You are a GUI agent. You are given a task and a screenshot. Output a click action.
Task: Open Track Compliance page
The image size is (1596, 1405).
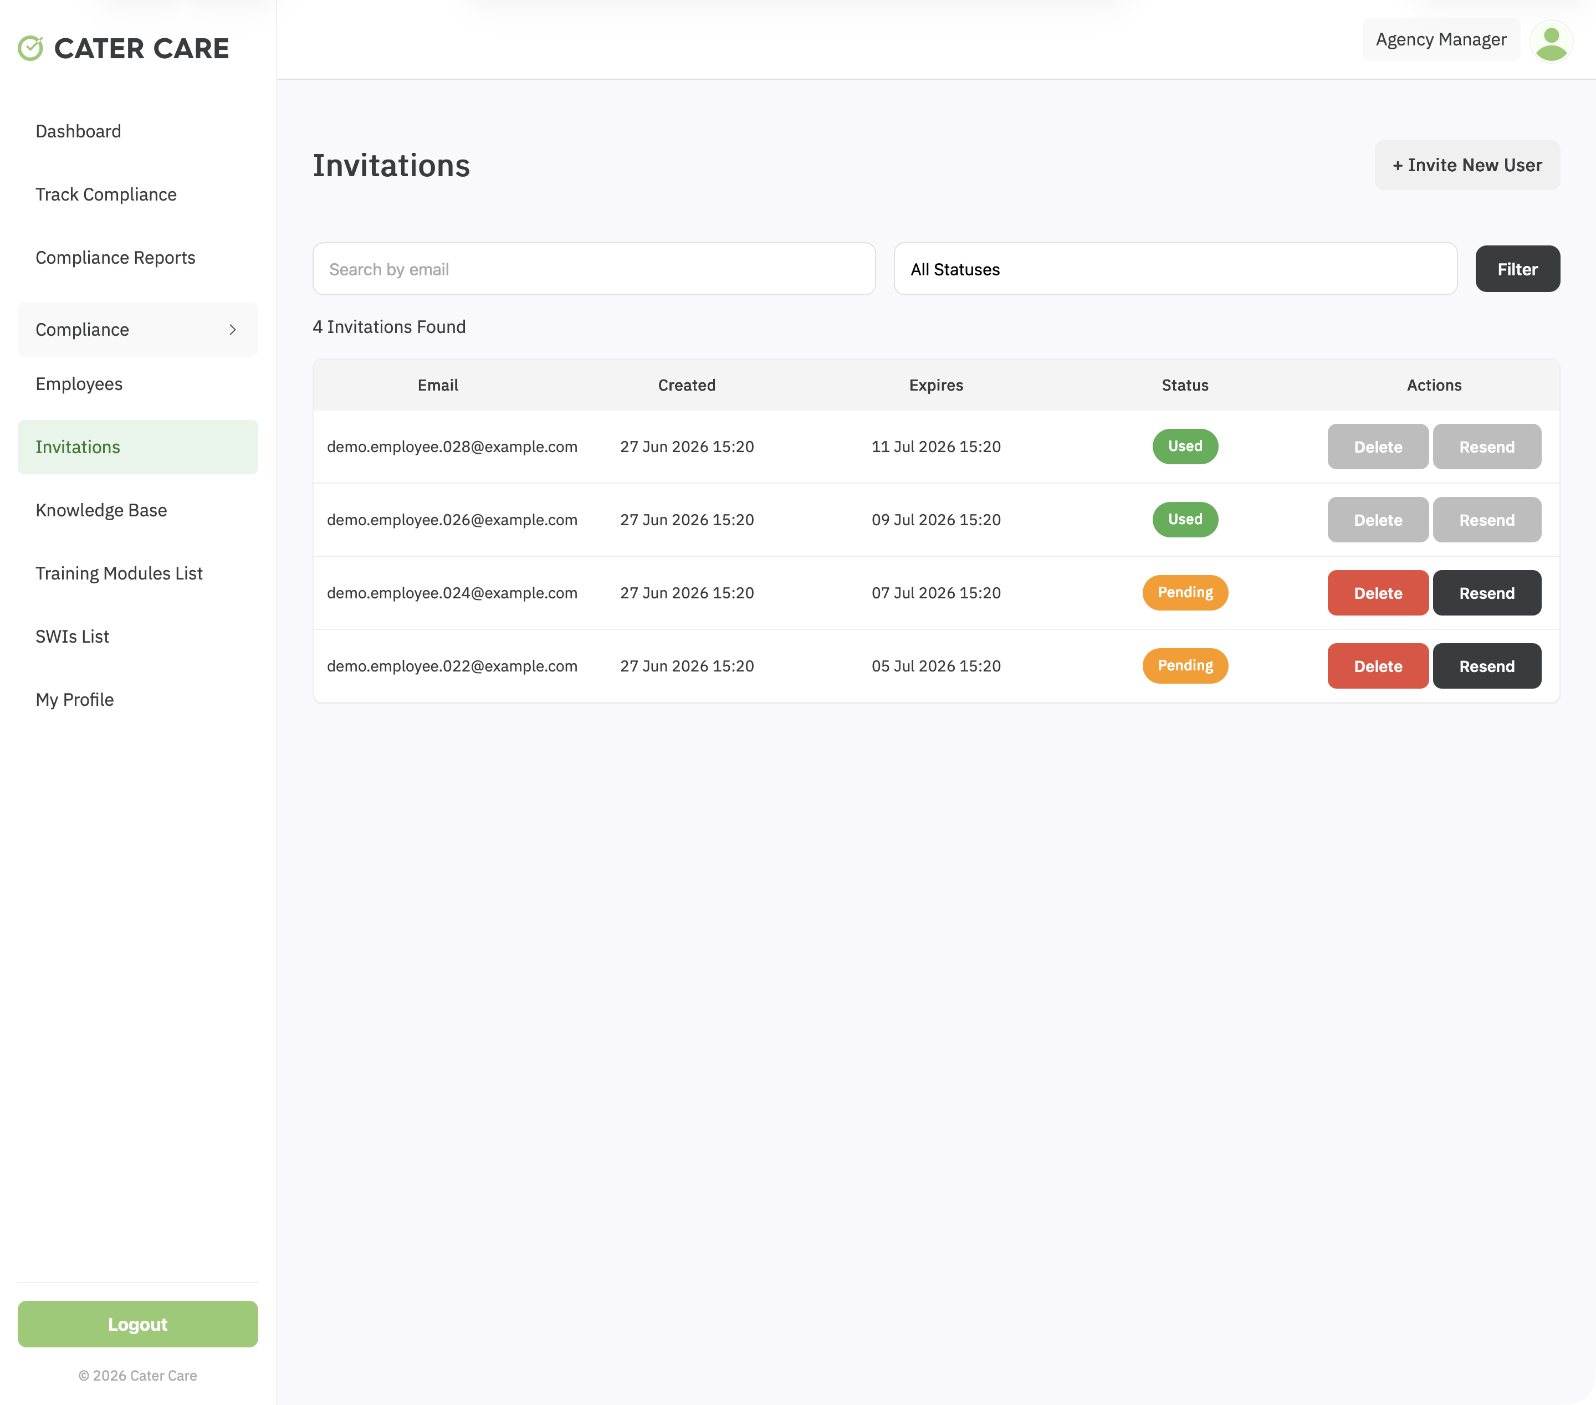point(106,194)
